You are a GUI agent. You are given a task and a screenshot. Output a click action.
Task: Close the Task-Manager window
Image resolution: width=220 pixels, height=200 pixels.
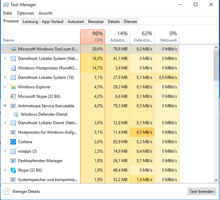(211, 5)
